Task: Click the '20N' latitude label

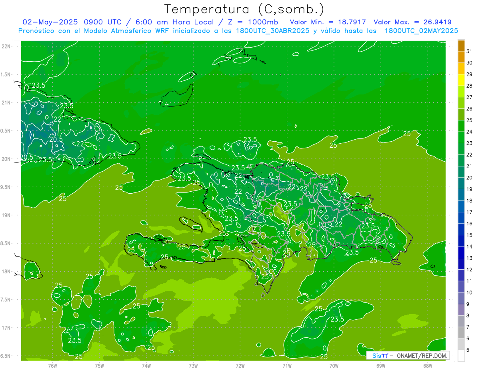Action: click(x=6, y=159)
